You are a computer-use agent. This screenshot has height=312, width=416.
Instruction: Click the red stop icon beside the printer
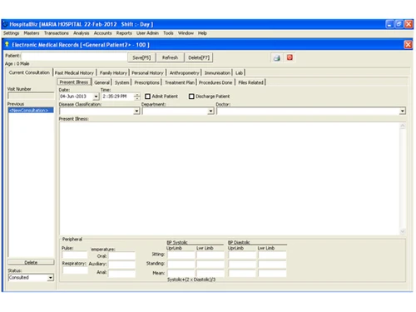(x=290, y=57)
